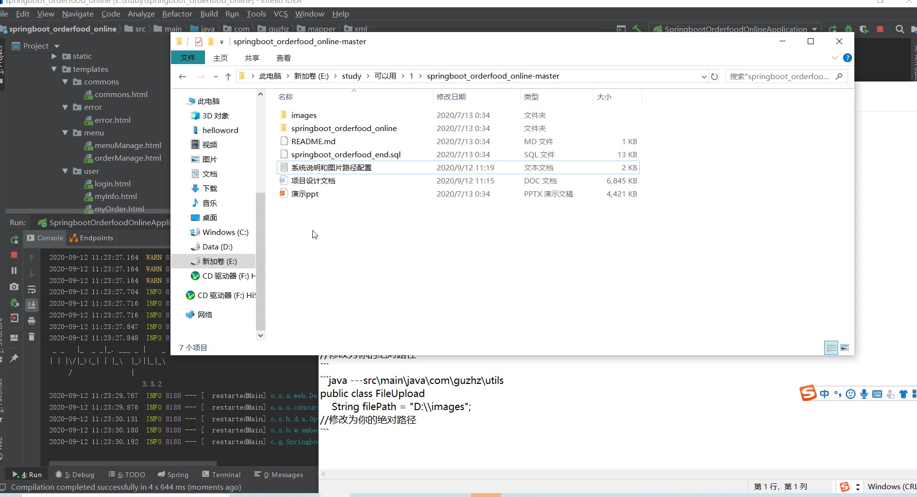
Task: Select springboot_orderfood_end.sql file
Action: pos(346,154)
